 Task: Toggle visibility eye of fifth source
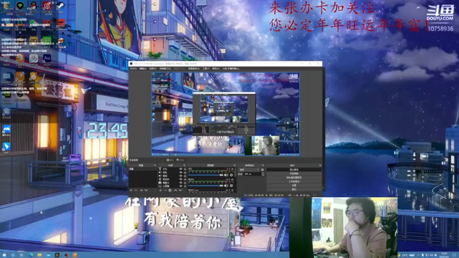pyautogui.click(x=181, y=182)
